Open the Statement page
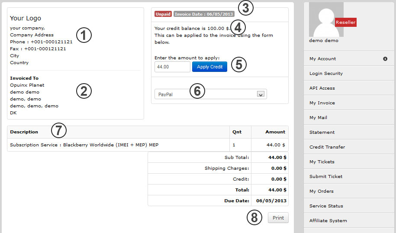Screen dimensions: 396x233 tap(322, 133)
